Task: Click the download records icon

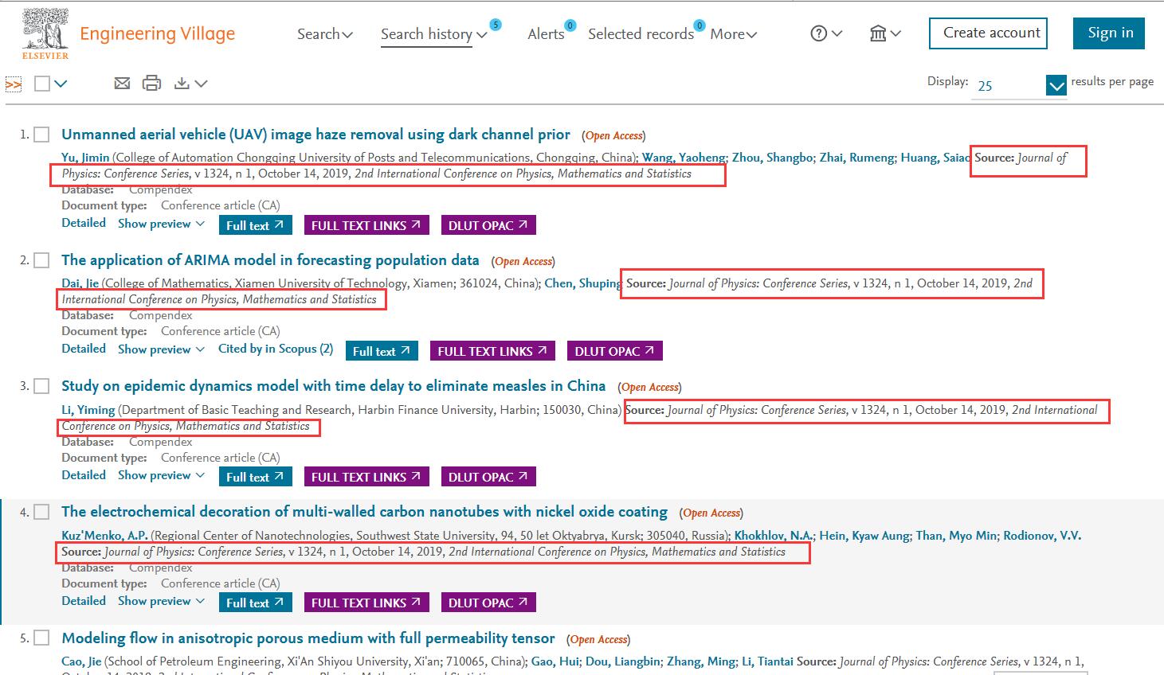Action: click(x=182, y=83)
